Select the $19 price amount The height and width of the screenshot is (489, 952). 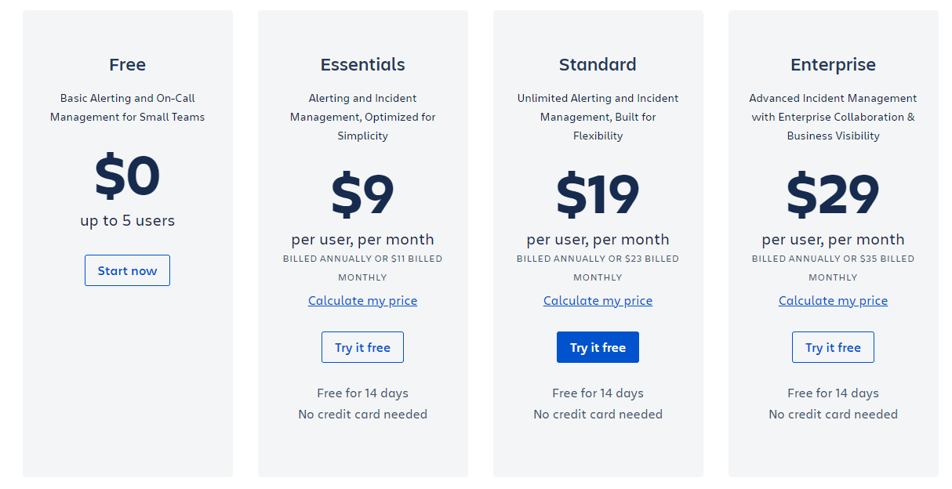click(598, 195)
